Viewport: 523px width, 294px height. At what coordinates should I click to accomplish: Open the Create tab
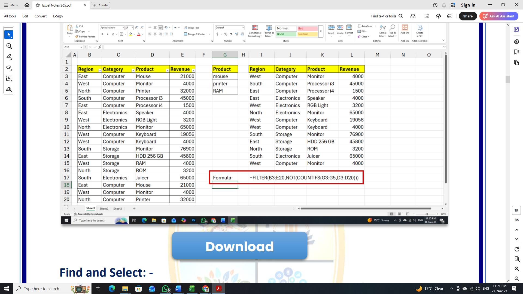click(101, 5)
